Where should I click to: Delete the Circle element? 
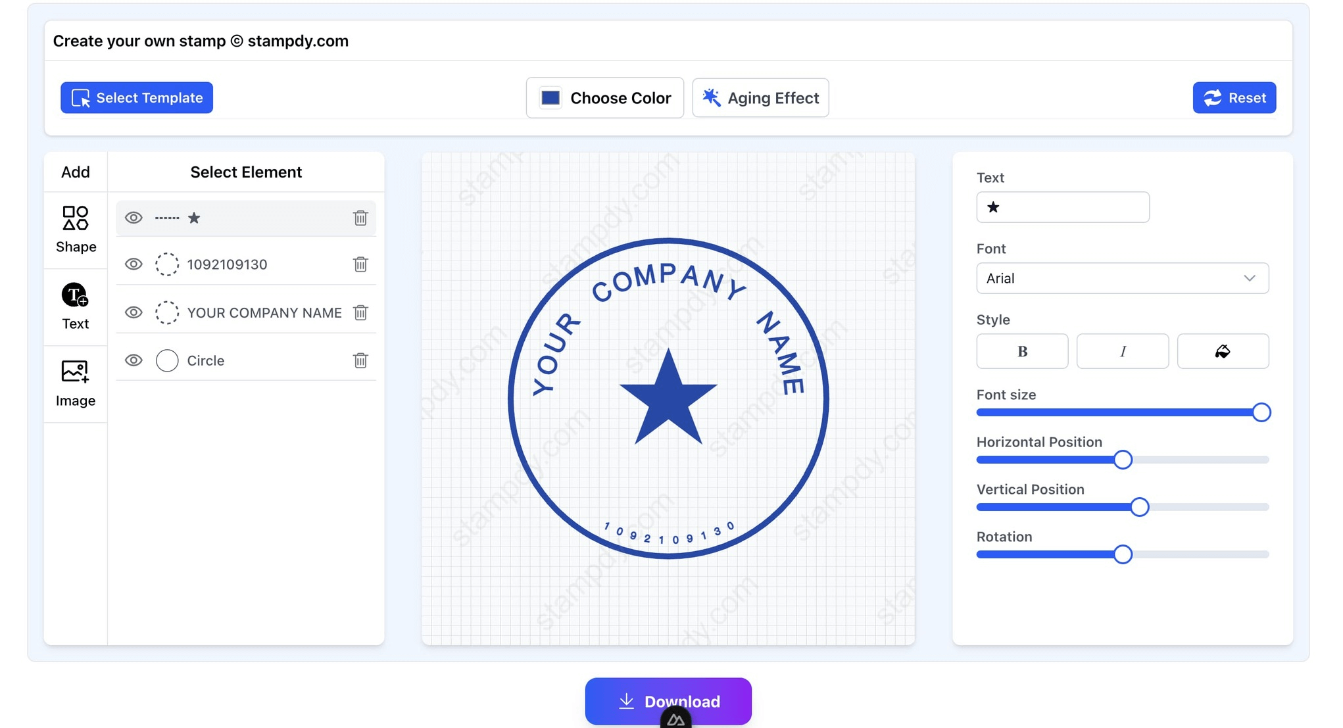[360, 360]
